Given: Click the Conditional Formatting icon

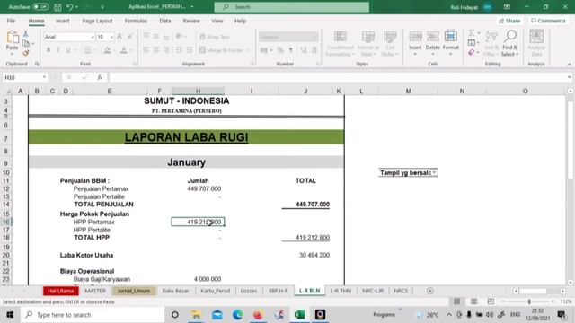Looking at the screenshot, I should pos(341,37).
